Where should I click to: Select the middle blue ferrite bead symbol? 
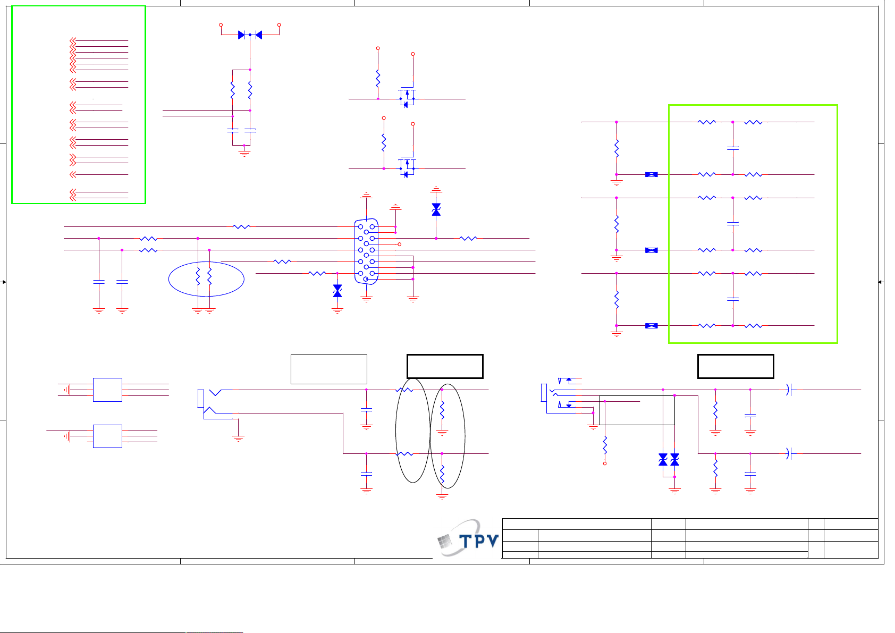[651, 250]
